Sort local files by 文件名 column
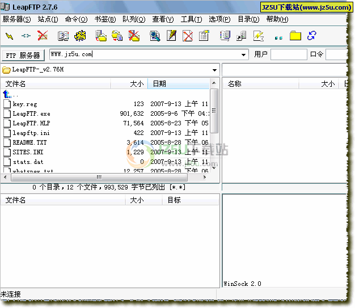 56,84
